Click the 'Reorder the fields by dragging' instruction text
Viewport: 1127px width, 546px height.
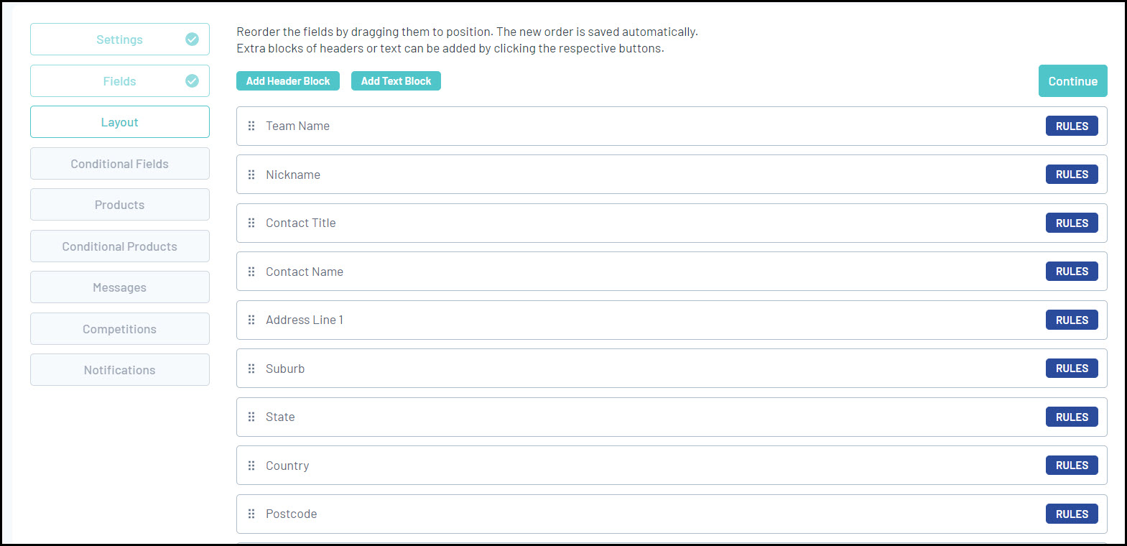pyautogui.click(x=467, y=32)
